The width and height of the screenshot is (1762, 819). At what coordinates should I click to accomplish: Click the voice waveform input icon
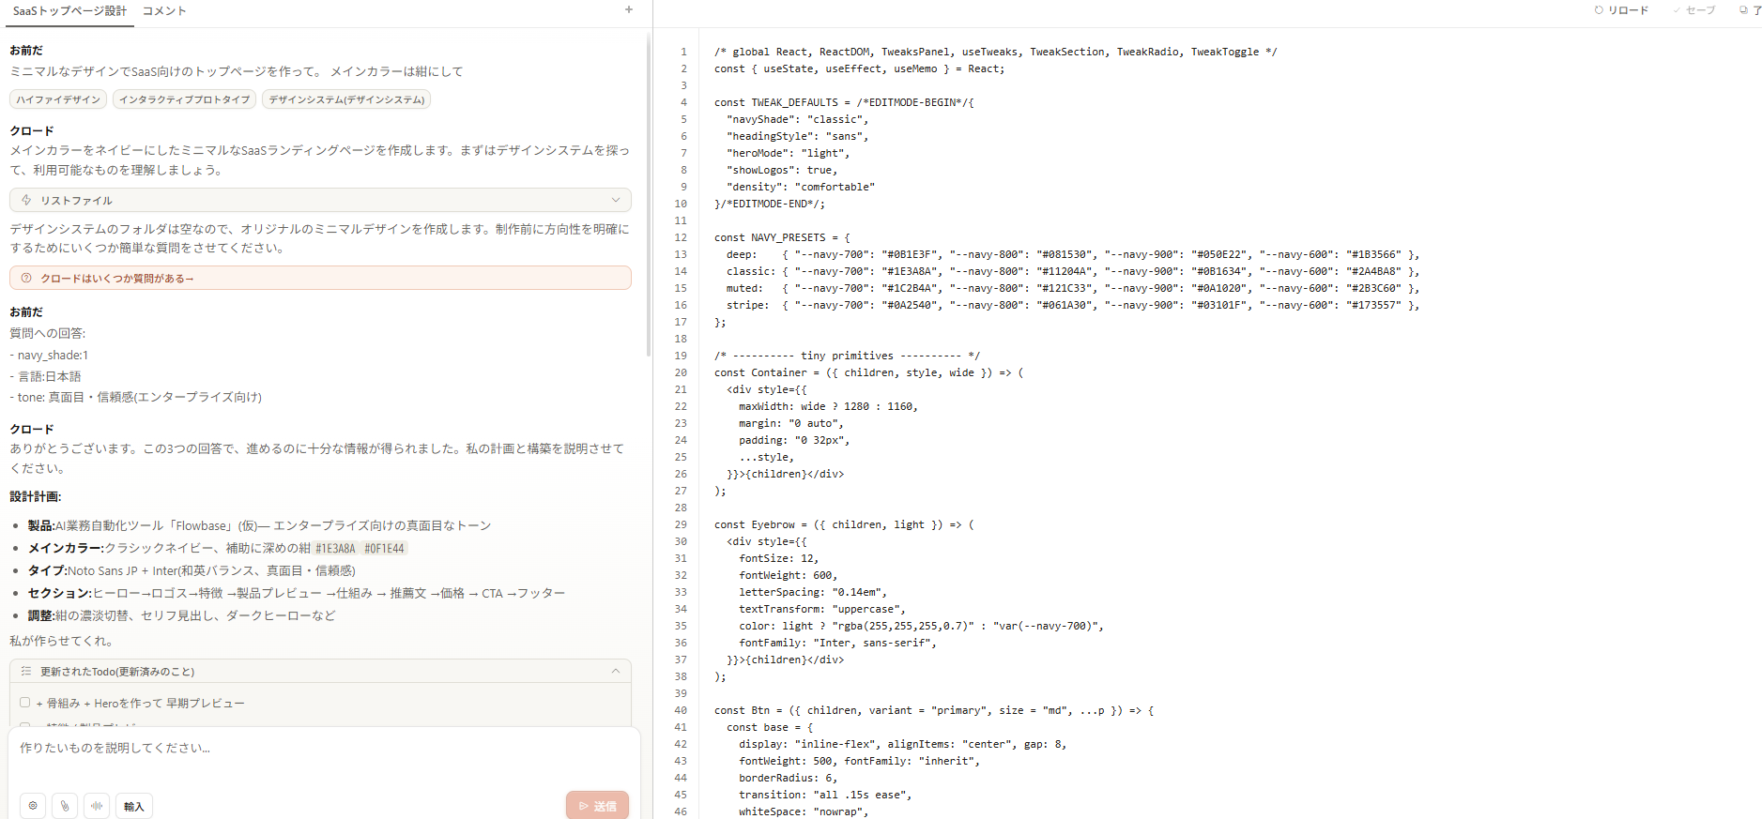97,806
